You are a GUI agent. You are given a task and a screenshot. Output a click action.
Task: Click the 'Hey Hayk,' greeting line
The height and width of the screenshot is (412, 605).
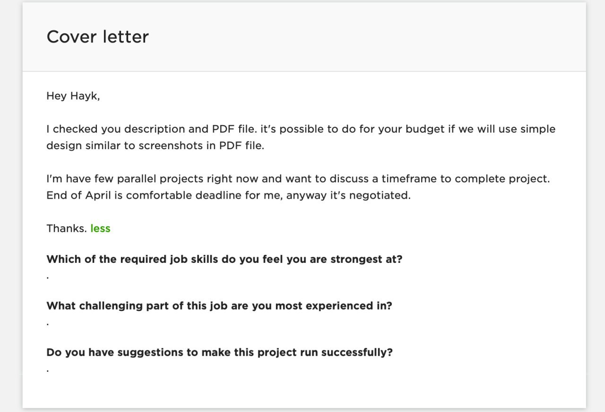(73, 96)
